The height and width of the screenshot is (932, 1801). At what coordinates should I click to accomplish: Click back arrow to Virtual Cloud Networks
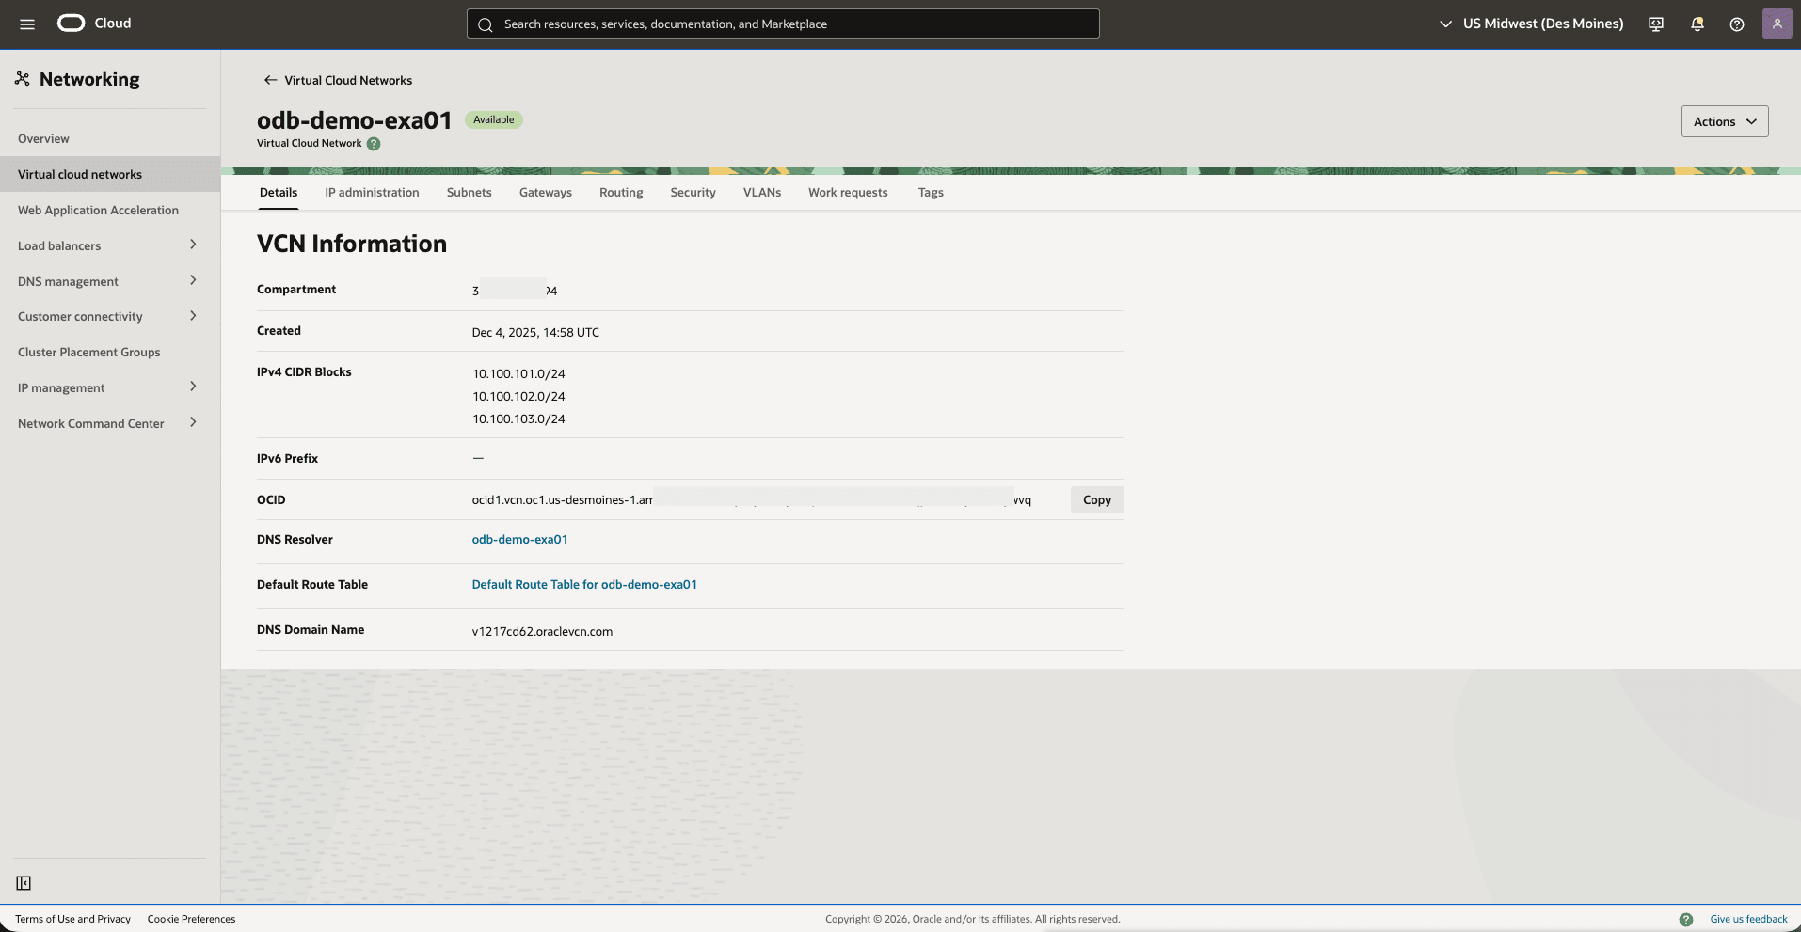pyautogui.click(x=270, y=80)
